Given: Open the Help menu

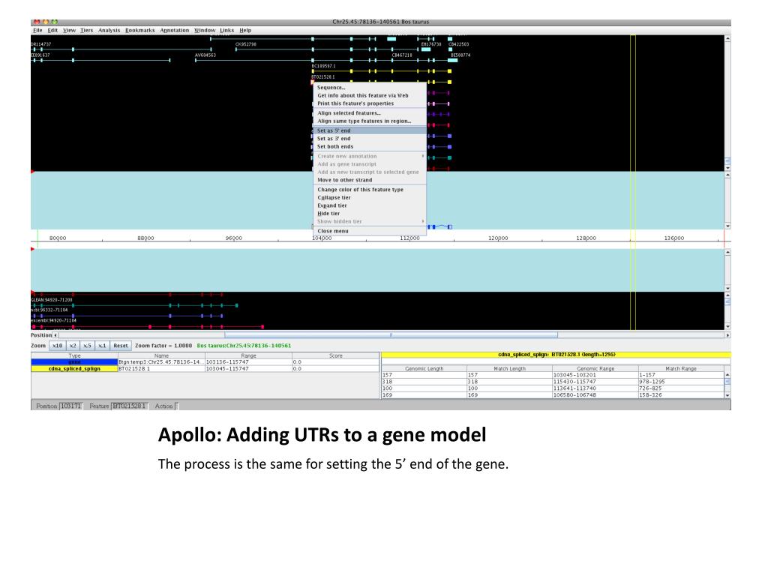Looking at the screenshot, I should pos(245,30).
